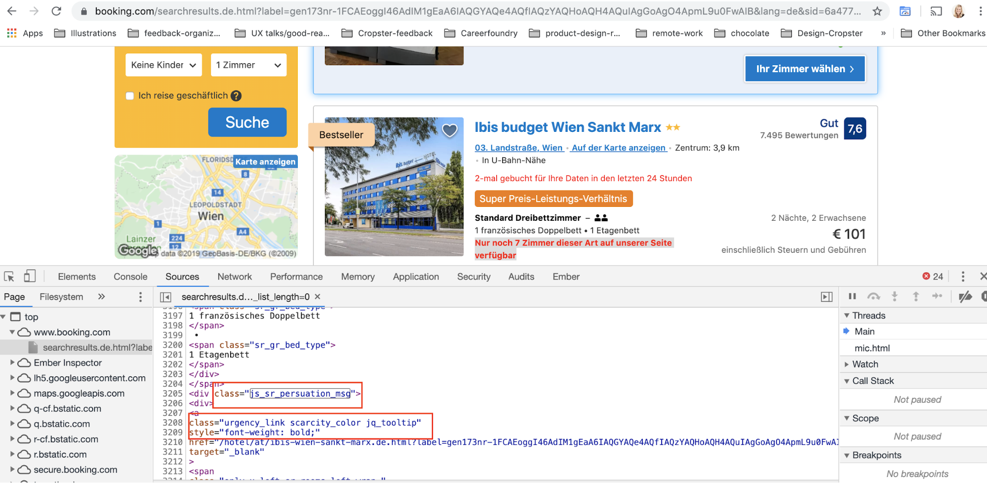
Task: Step out of current function
Action: coord(915,296)
